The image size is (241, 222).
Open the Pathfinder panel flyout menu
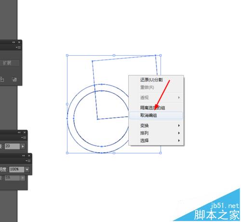click(x=19, y=48)
